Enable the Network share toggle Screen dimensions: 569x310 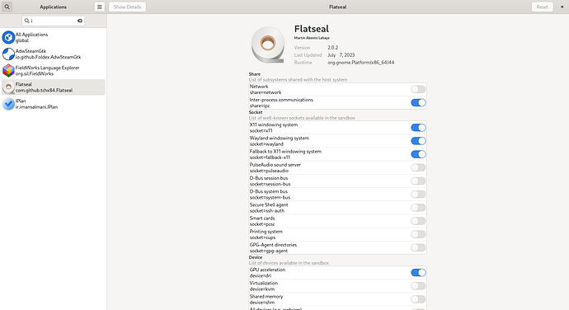click(418, 89)
